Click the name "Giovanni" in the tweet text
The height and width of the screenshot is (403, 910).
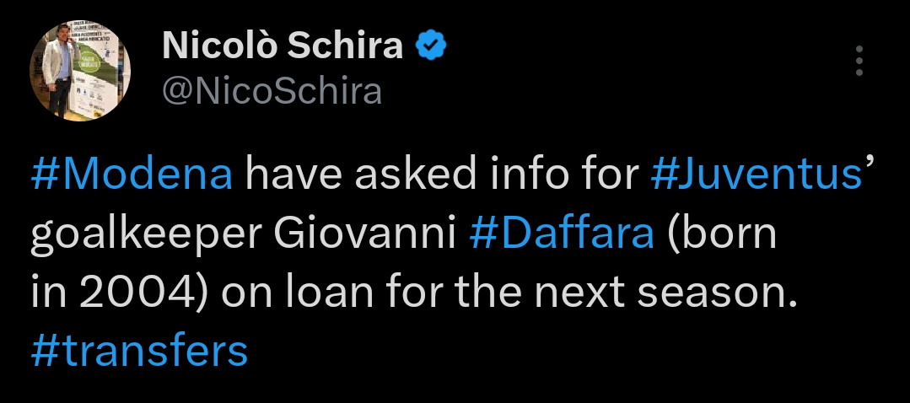[x=364, y=233]
